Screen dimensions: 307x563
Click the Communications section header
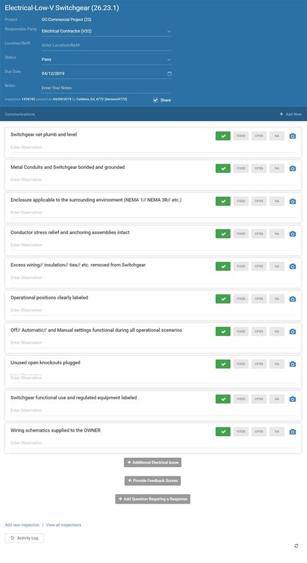pyautogui.click(x=20, y=114)
